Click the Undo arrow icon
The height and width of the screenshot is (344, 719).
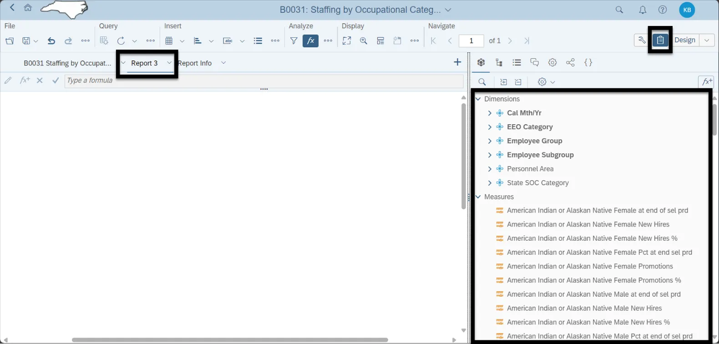(x=51, y=41)
